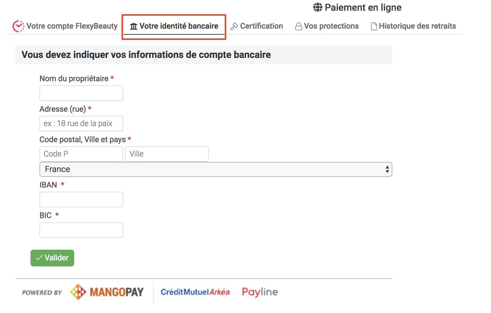Click the MANGOPAY logo
Screen dimensions: 491x313
coord(107,292)
